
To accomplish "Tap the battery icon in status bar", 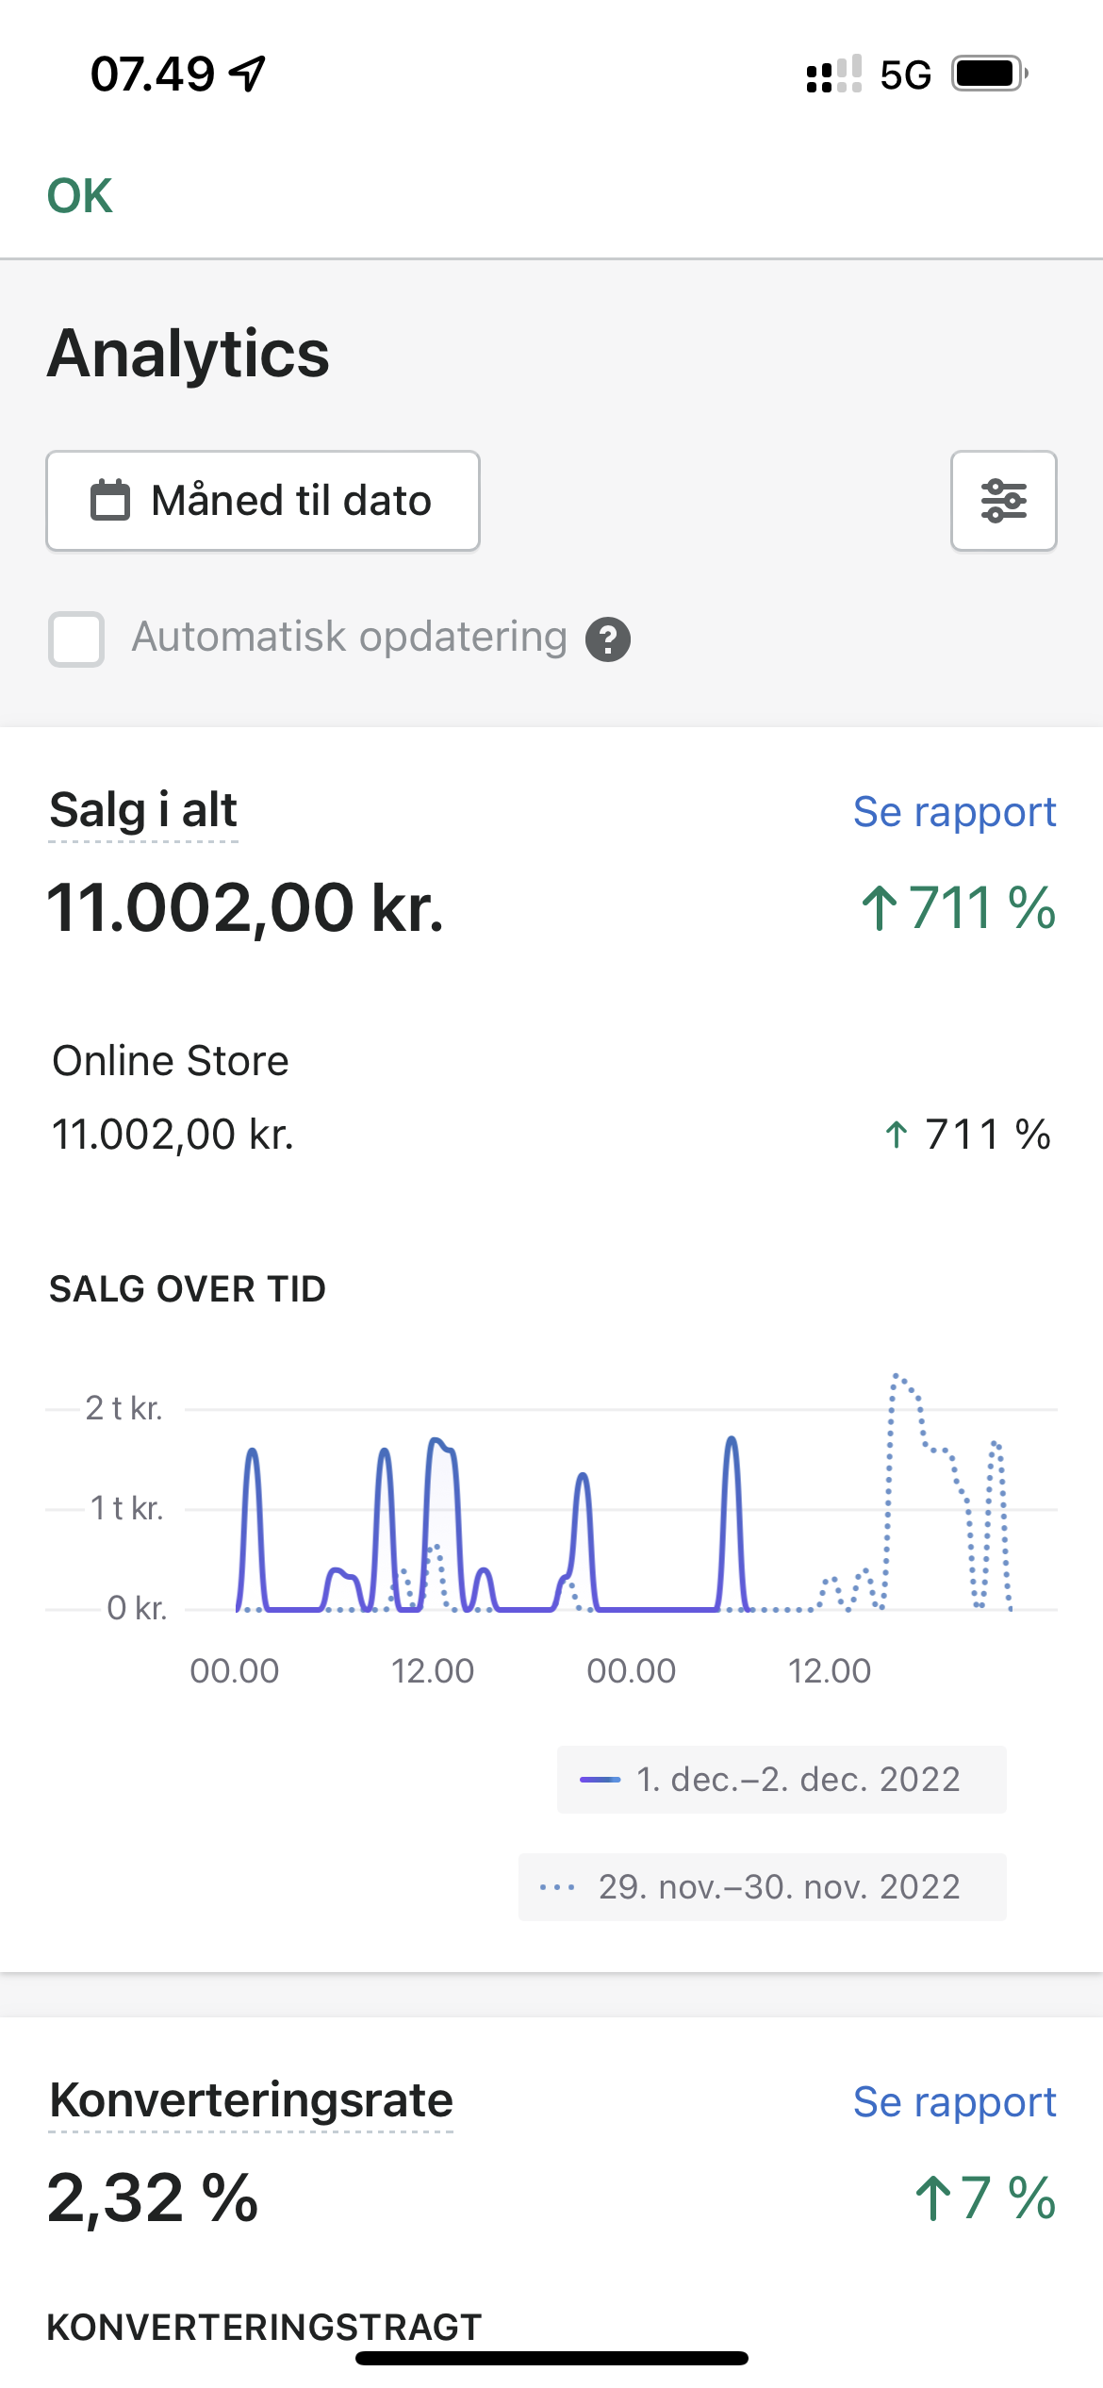I will 989,74.
